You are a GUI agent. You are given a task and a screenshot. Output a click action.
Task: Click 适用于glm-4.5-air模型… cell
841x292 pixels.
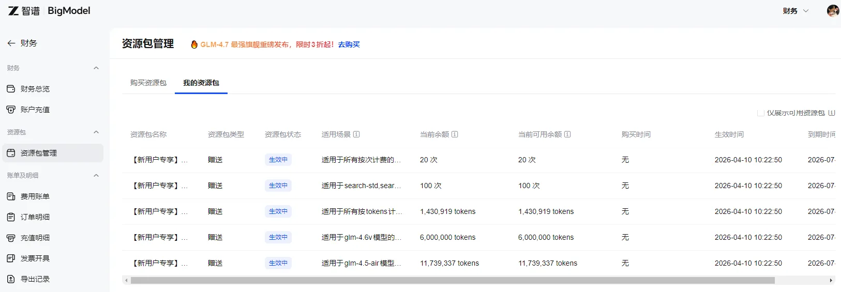pos(362,263)
